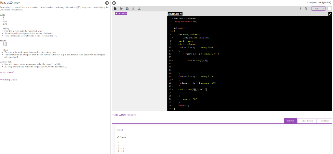Expand the Test Case(s) section
The image size is (333, 154).
click(x=7, y=72)
